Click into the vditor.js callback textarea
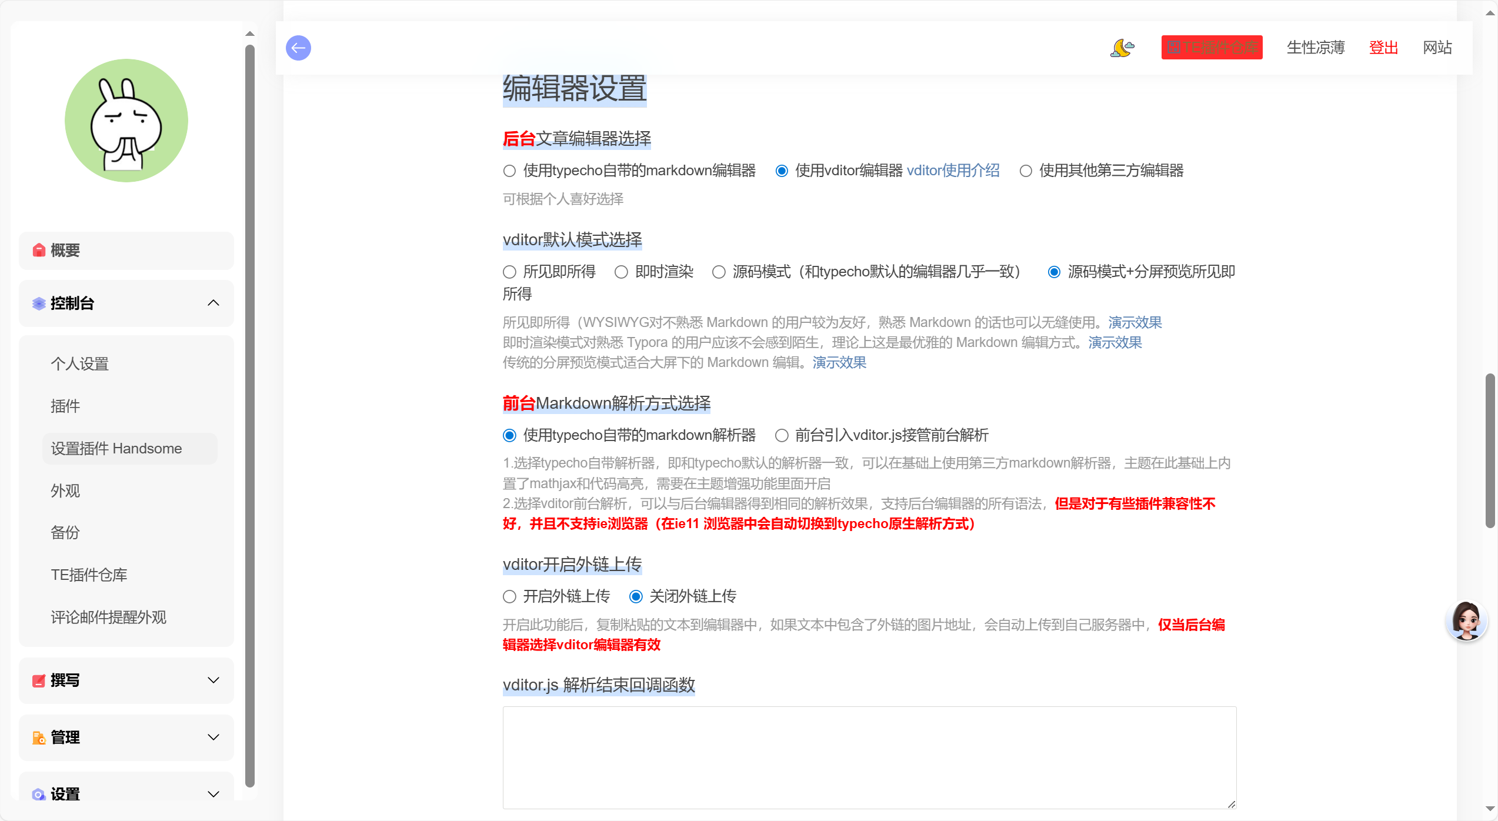The height and width of the screenshot is (821, 1498). 869,757
